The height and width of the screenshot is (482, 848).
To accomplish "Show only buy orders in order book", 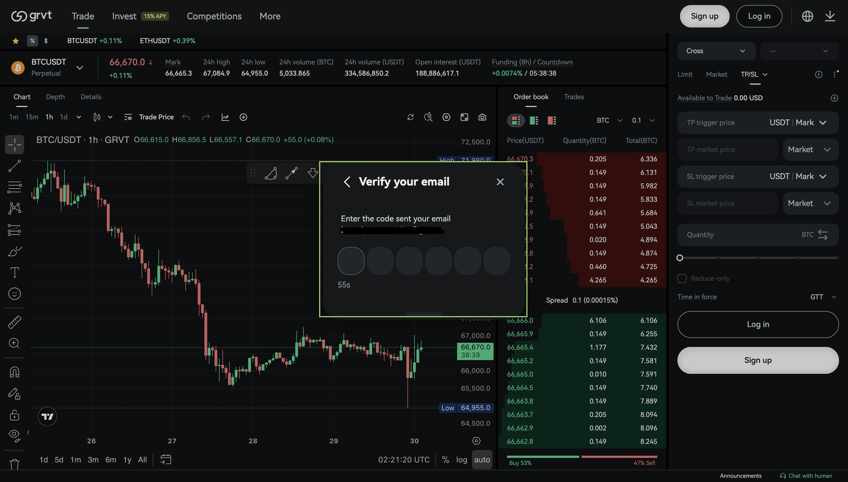I will coord(534,120).
